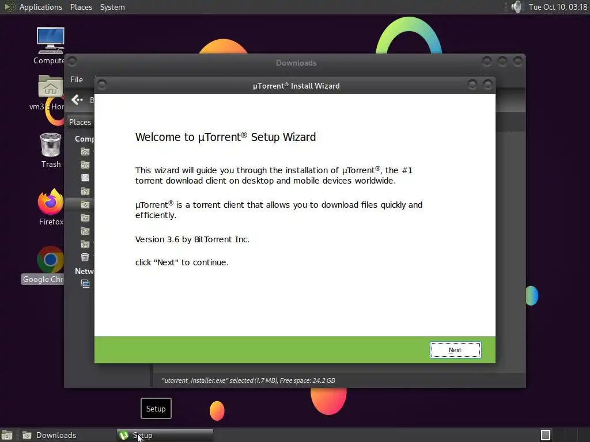Select the Videos folder icon in Places sidebar
590x442 pixels.
click(85, 244)
